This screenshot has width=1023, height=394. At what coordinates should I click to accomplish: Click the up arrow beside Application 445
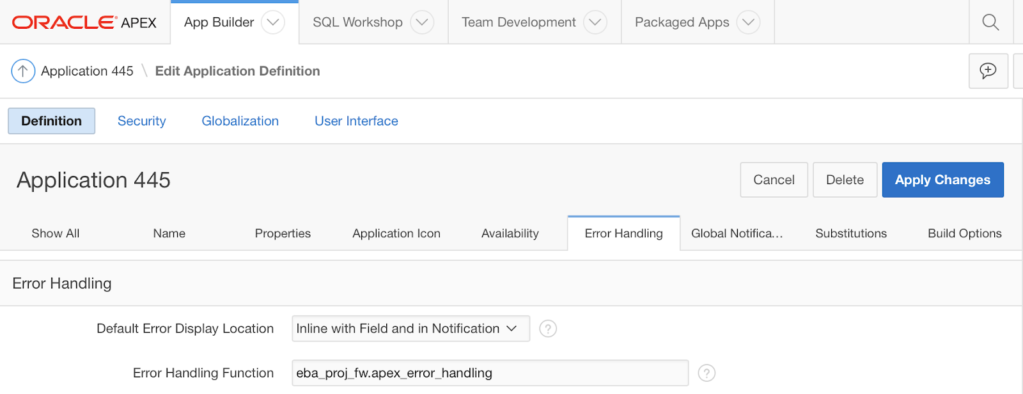click(x=23, y=71)
